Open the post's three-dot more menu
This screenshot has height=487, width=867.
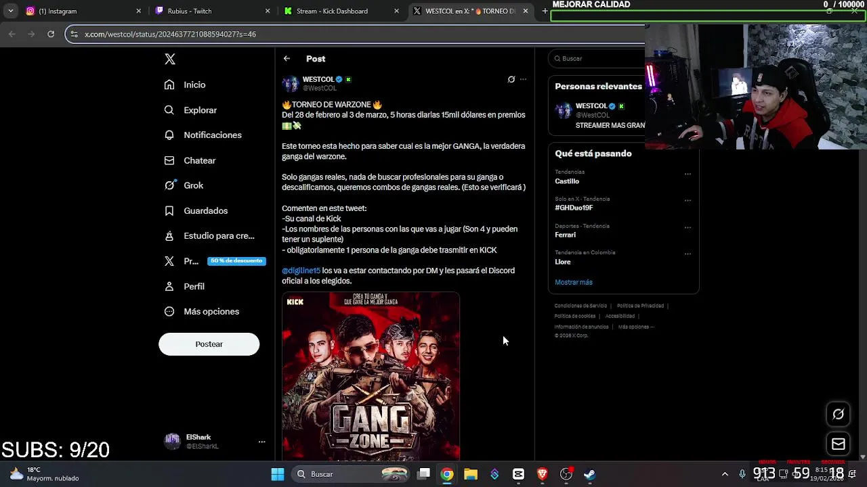tap(523, 79)
